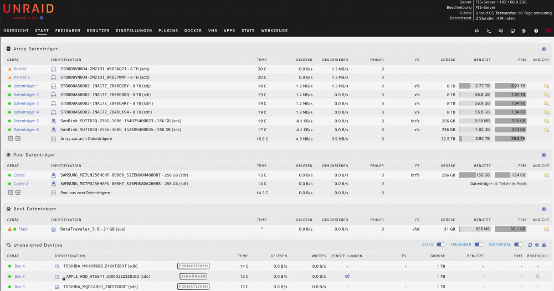
Task: Open Dev 5 settings gears icon
Action: pyautogui.click(x=347, y=277)
